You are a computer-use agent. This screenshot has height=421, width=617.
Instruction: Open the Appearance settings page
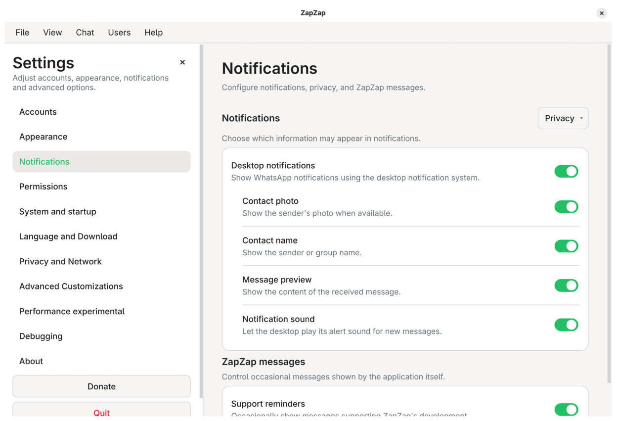pyautogui.click(x=101, y=137)
